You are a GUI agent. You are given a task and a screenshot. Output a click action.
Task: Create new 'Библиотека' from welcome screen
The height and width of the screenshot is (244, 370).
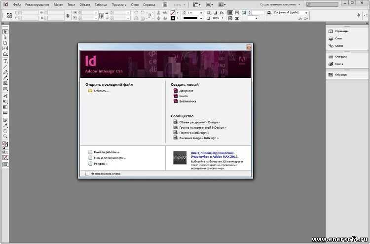tap(187, 101)
